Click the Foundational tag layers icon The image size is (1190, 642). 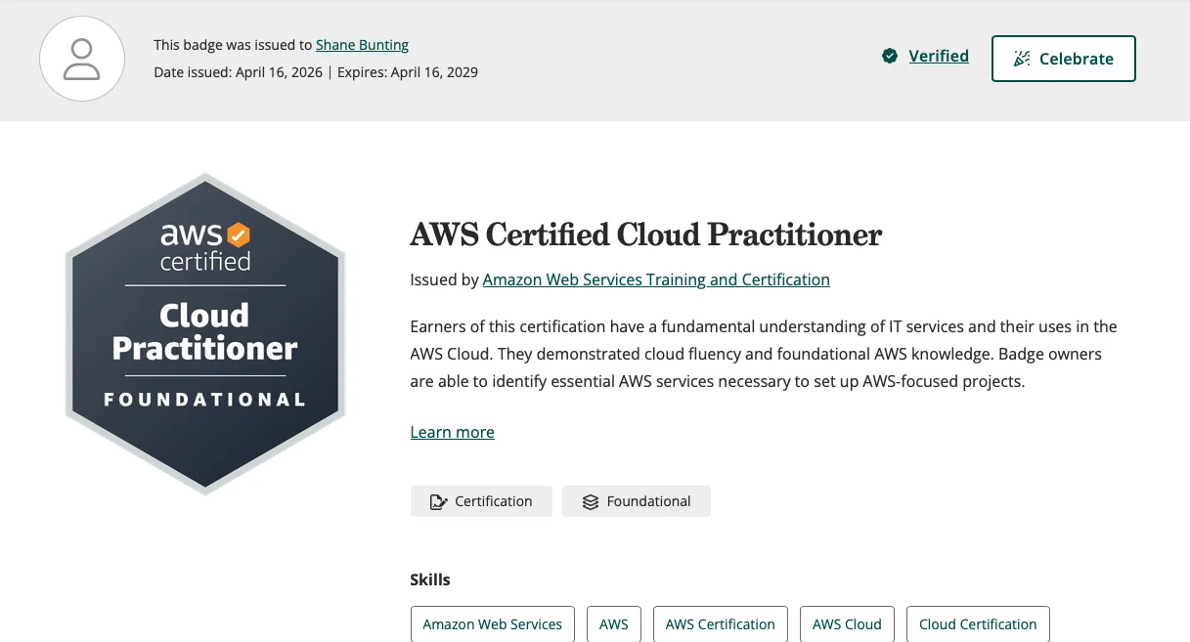coord(591,502)
